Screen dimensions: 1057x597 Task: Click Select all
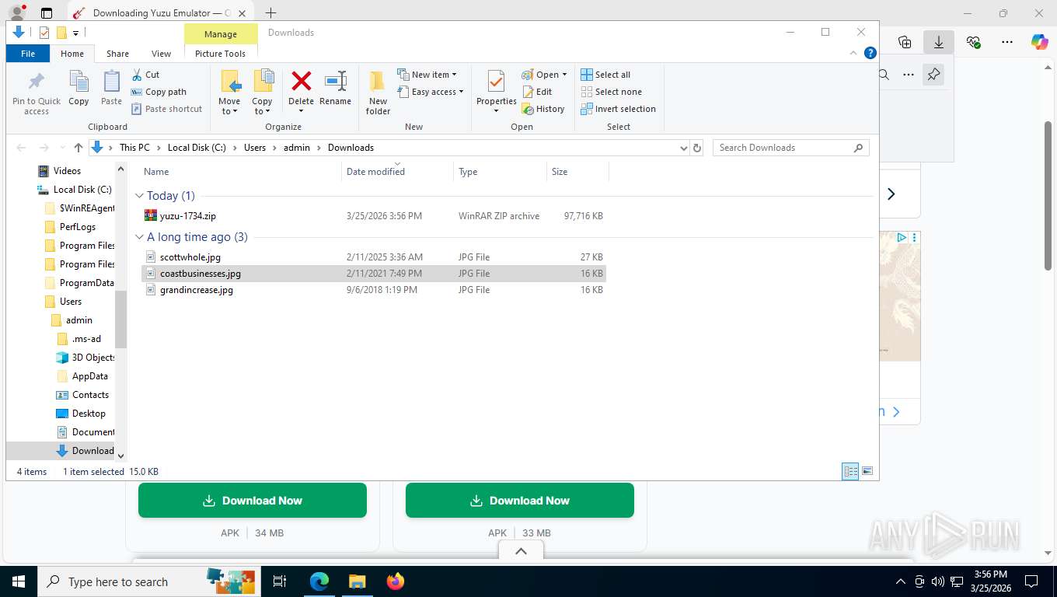coord(605,75)
